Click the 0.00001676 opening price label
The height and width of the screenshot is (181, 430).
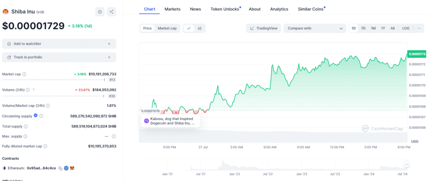click(150, 111)
